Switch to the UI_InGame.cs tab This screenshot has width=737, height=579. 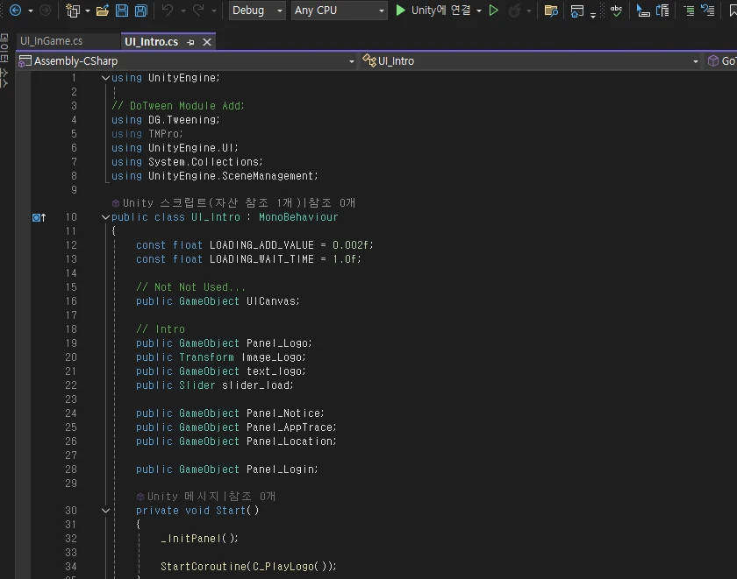tap(51, 42)
